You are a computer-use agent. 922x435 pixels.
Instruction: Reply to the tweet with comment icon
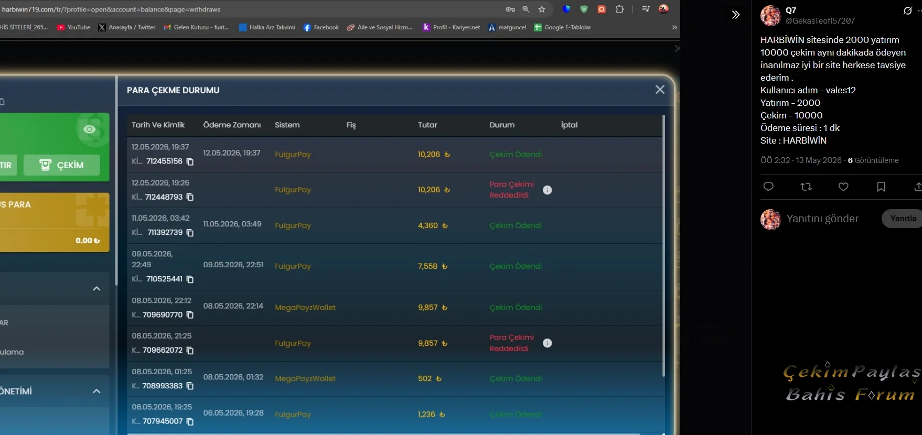click(x=768, y=187)
